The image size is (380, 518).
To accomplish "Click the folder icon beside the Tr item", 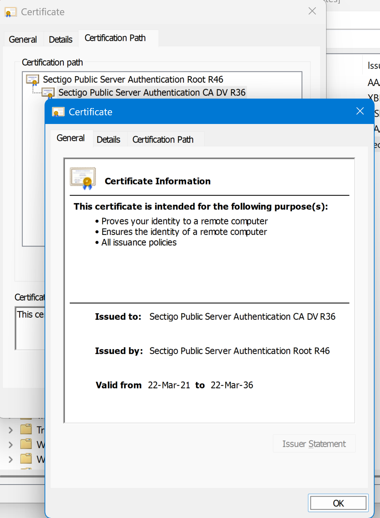I will click(26, 430).
